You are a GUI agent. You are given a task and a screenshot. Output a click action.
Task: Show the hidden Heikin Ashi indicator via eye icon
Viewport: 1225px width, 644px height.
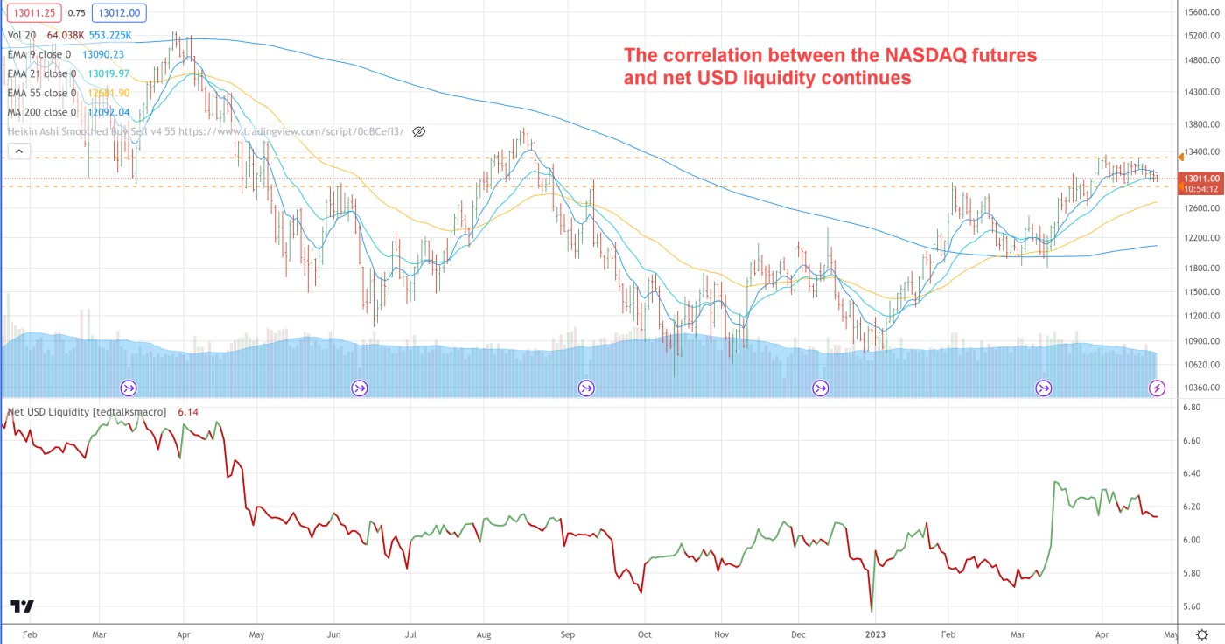(418, 131)
